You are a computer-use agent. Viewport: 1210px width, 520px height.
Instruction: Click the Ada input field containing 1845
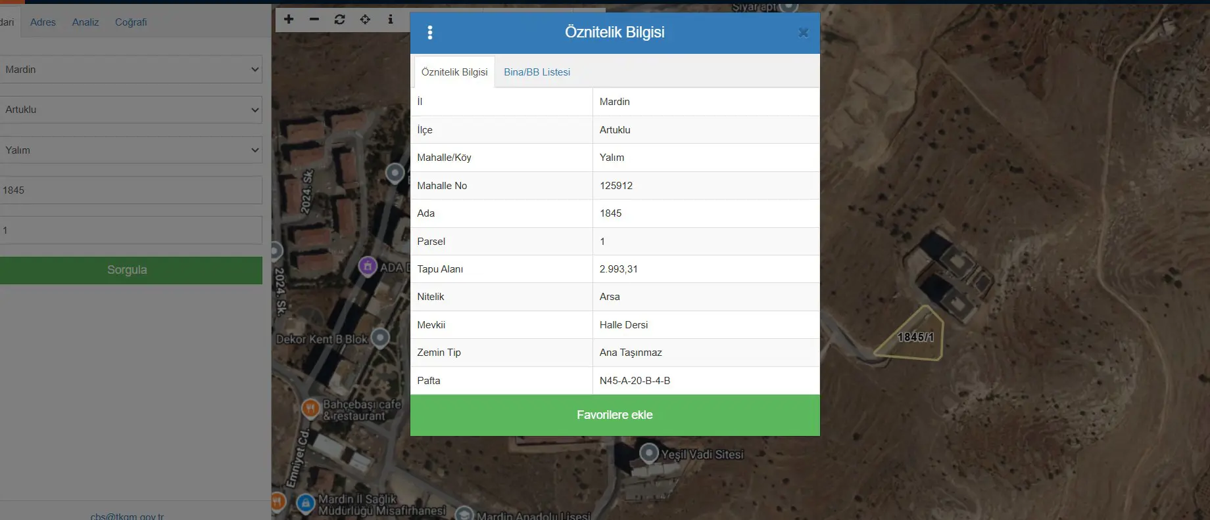pos(131,190)
